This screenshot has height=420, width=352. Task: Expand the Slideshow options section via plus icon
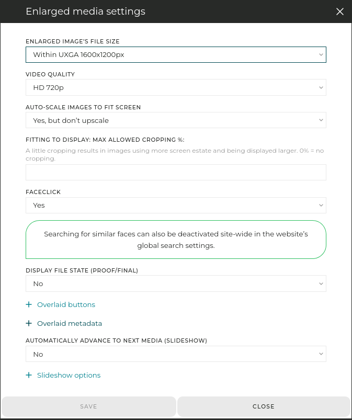pos(29,375)
